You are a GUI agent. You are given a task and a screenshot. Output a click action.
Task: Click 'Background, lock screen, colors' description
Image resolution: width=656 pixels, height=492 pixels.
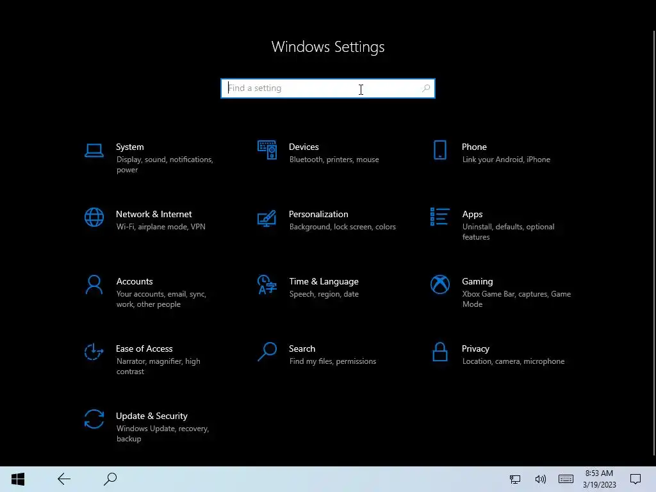click(x=342, y=227)
